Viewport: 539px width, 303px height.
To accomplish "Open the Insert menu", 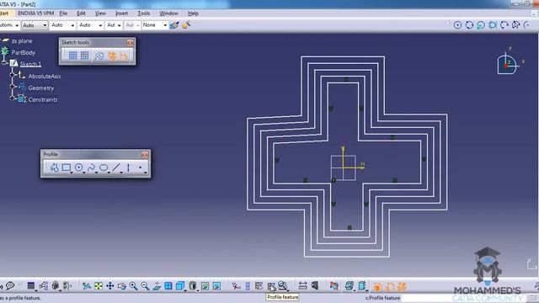I will click(x=121, y=13).
